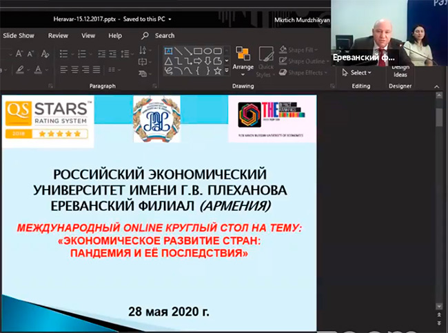Go to previous slide using double-up arrow
This screenshot has width=448, height=333.
439,314
